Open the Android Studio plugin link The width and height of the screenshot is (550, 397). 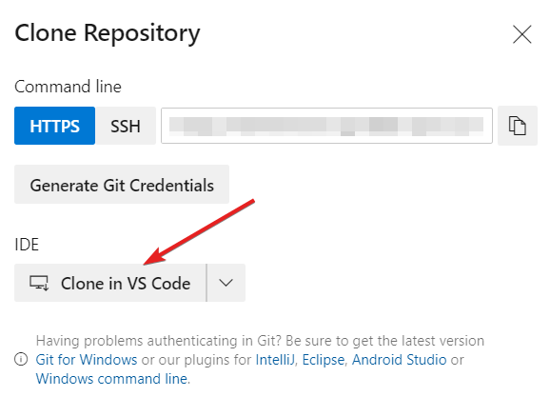coord(399,360)
